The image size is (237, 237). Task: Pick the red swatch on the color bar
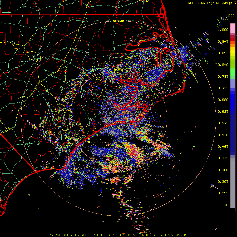pyautogui.click(x=233, y=39)
